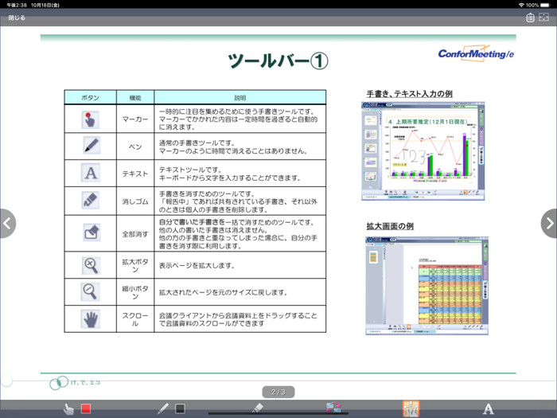Click the 拡大されたページを元のサイズに戻します description

point(223,292)
